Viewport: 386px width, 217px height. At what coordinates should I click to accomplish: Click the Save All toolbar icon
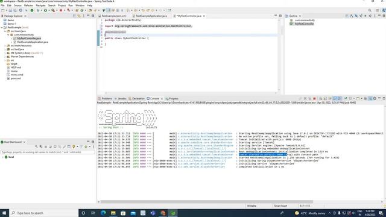pyautogui.click(x=15, y=10)
